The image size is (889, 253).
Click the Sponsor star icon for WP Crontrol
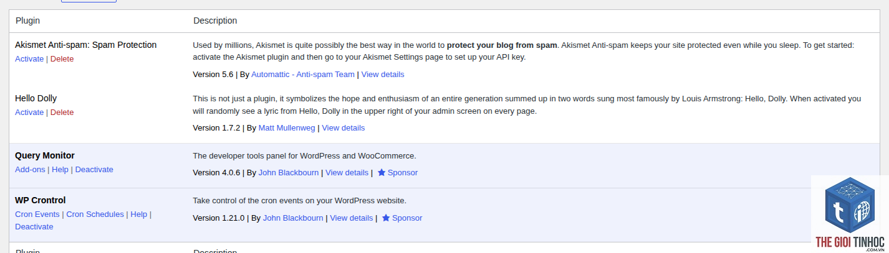[386, 218]
